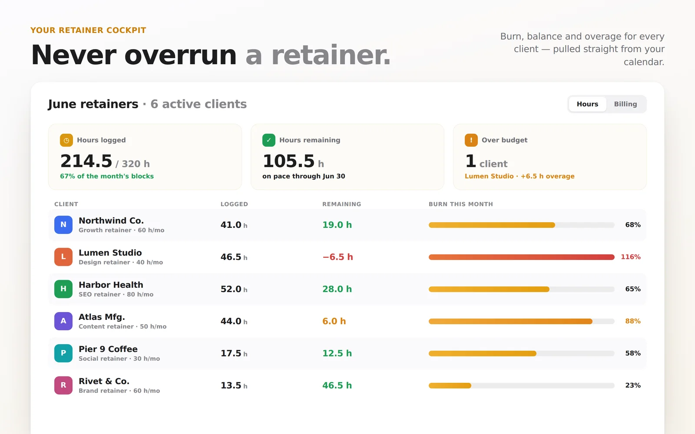Click Northwind 41.0 h logged value
The image size is (695, 434).
[234, 225]
